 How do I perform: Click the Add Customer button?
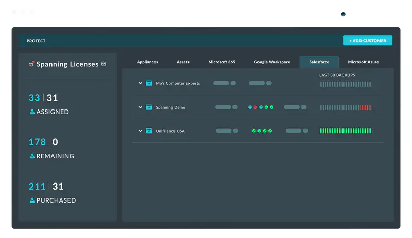[367, 41]
